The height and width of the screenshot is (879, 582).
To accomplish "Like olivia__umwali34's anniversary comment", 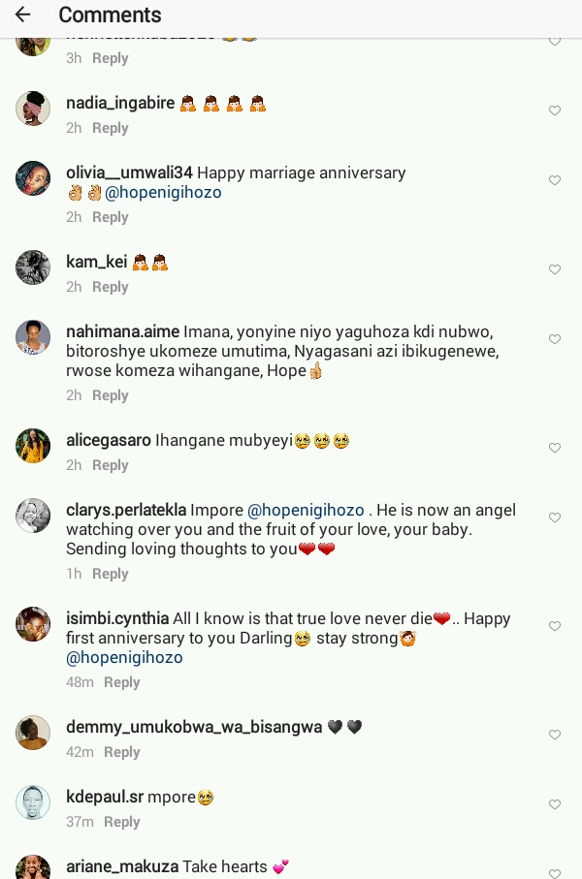I will [x=555, y=181].
